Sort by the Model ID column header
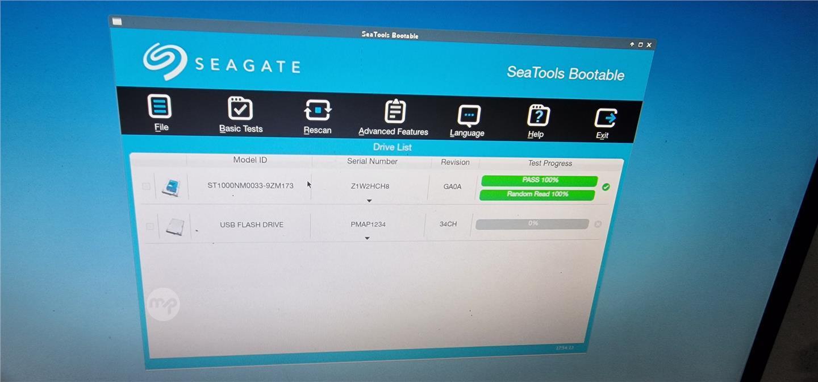Image resolution: width=818 pixels, height=382 pixels. (250, 160)
